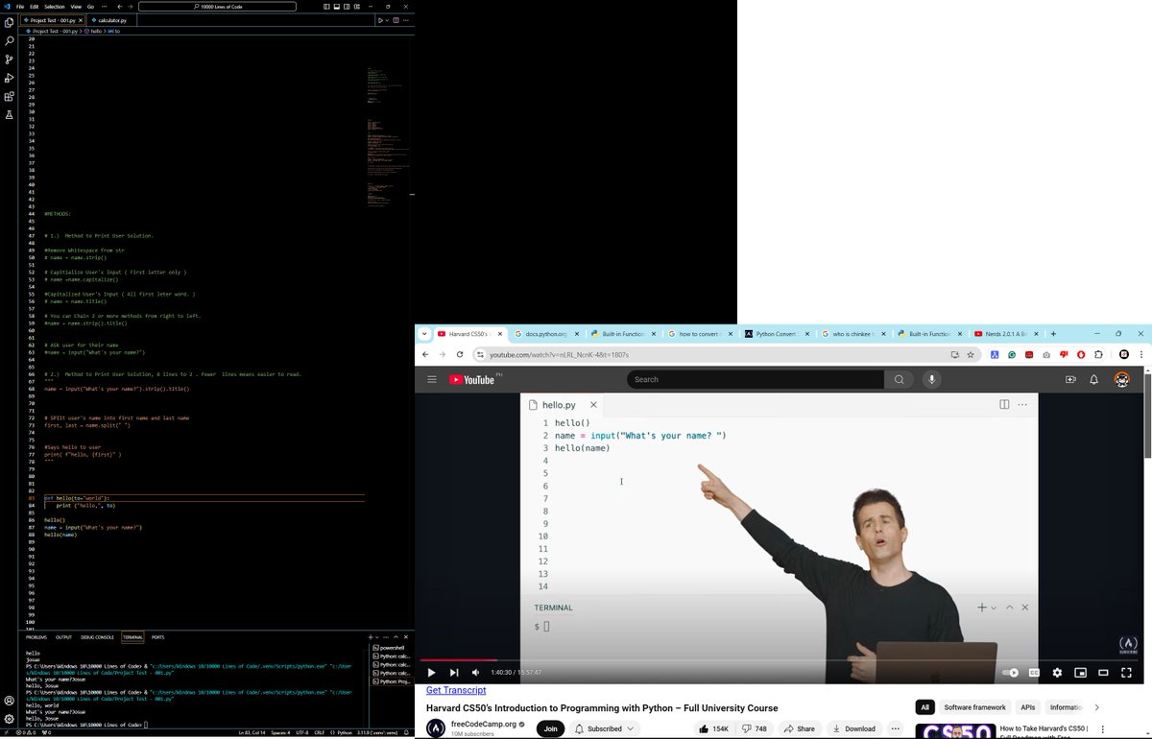Click the Share button
1152x739 pixels.
click(x=799, y=728)
